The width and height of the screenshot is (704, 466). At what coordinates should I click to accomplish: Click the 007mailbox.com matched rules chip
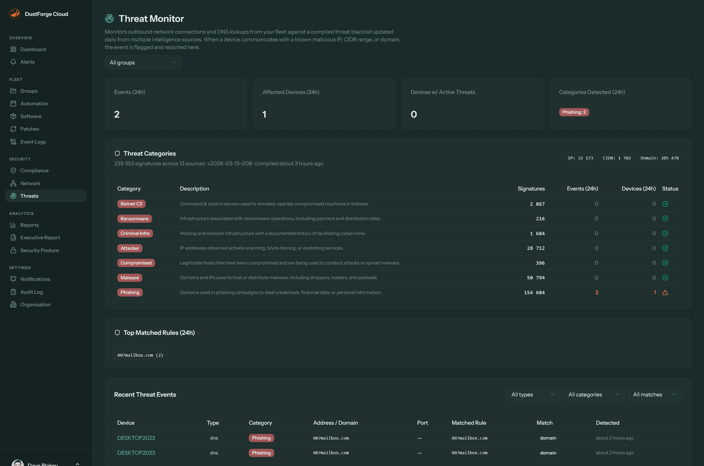pyautogui.click(x=140, y=355)
